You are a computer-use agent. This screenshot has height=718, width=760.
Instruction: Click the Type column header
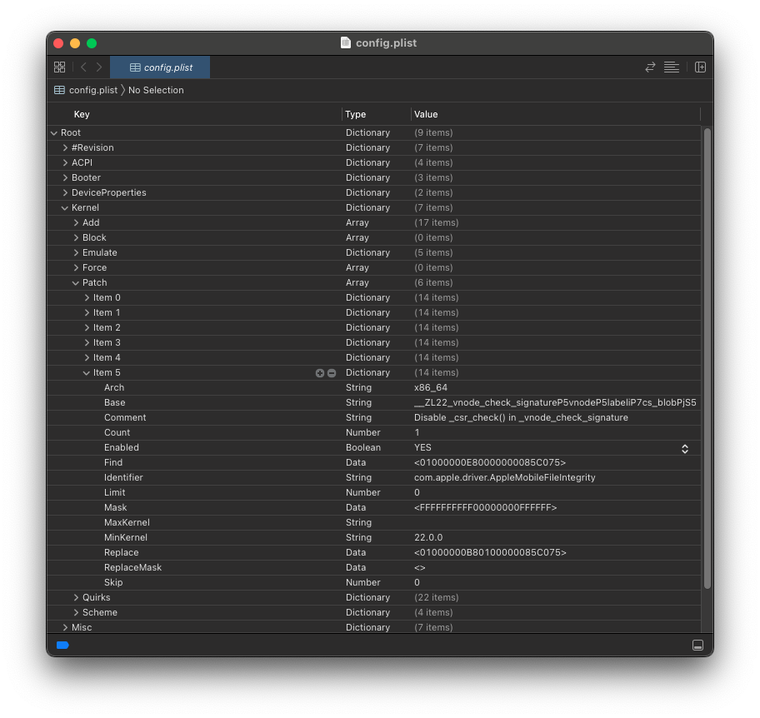[x=355, y=114]
